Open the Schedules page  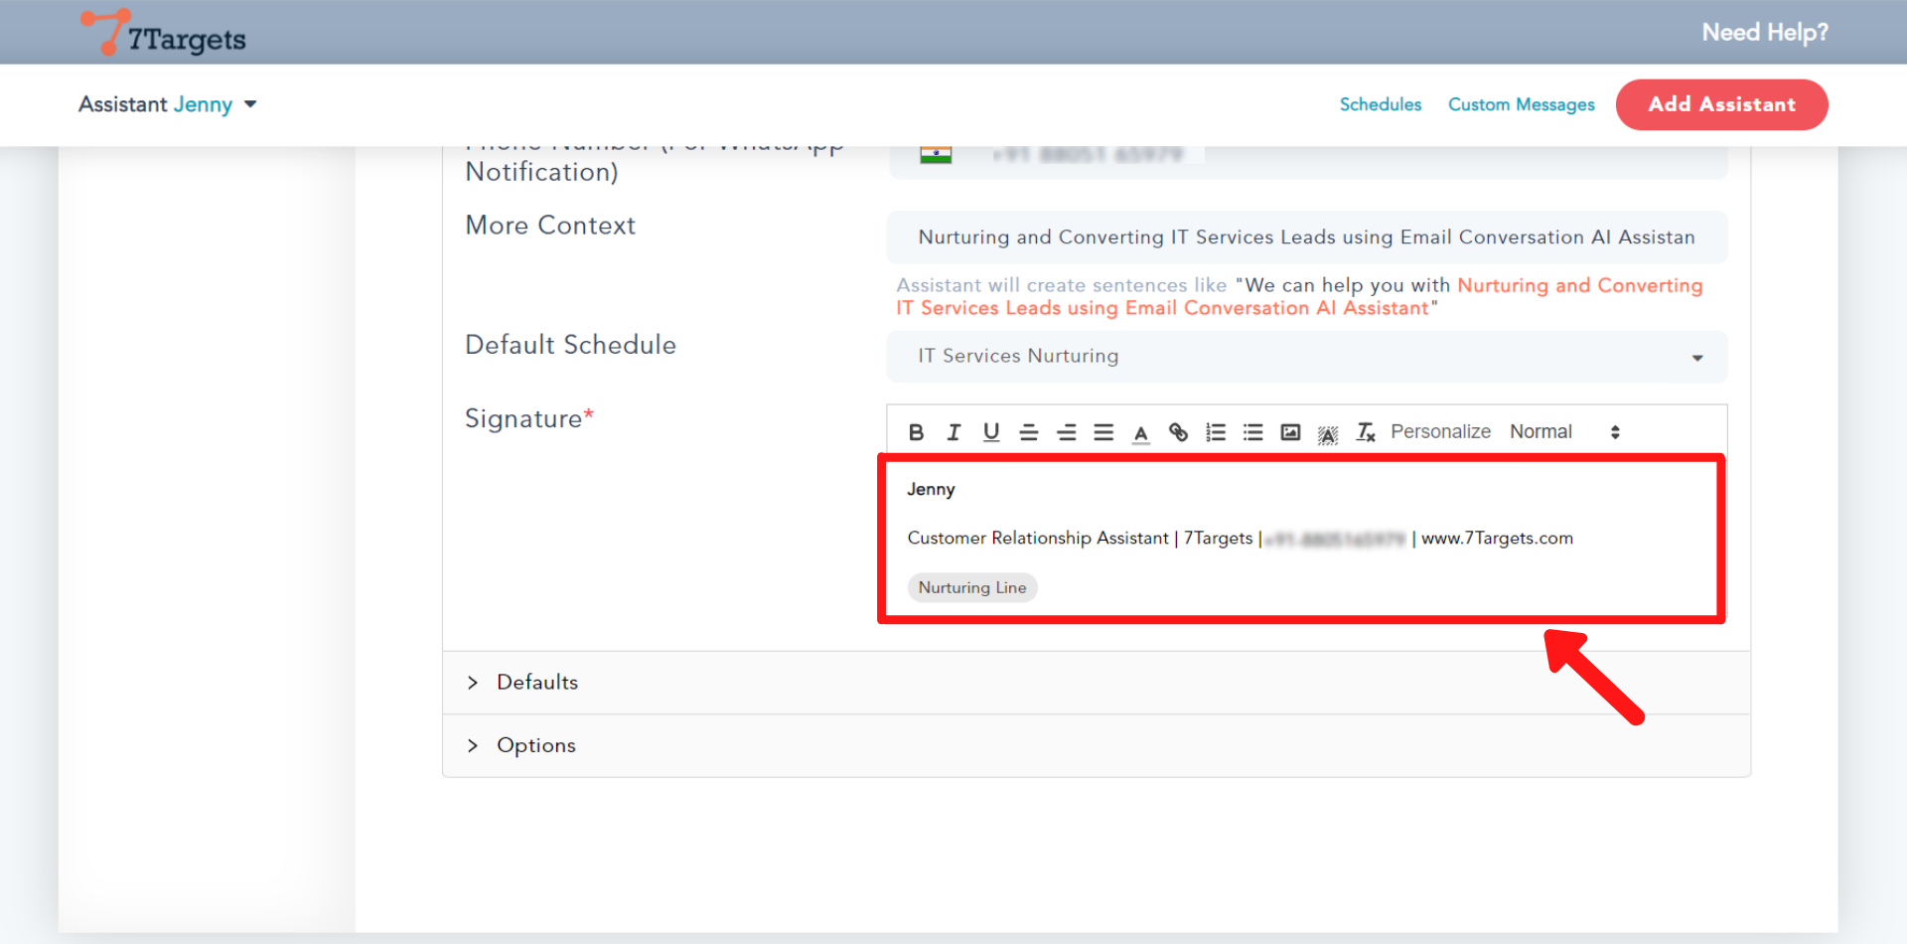1380,104
